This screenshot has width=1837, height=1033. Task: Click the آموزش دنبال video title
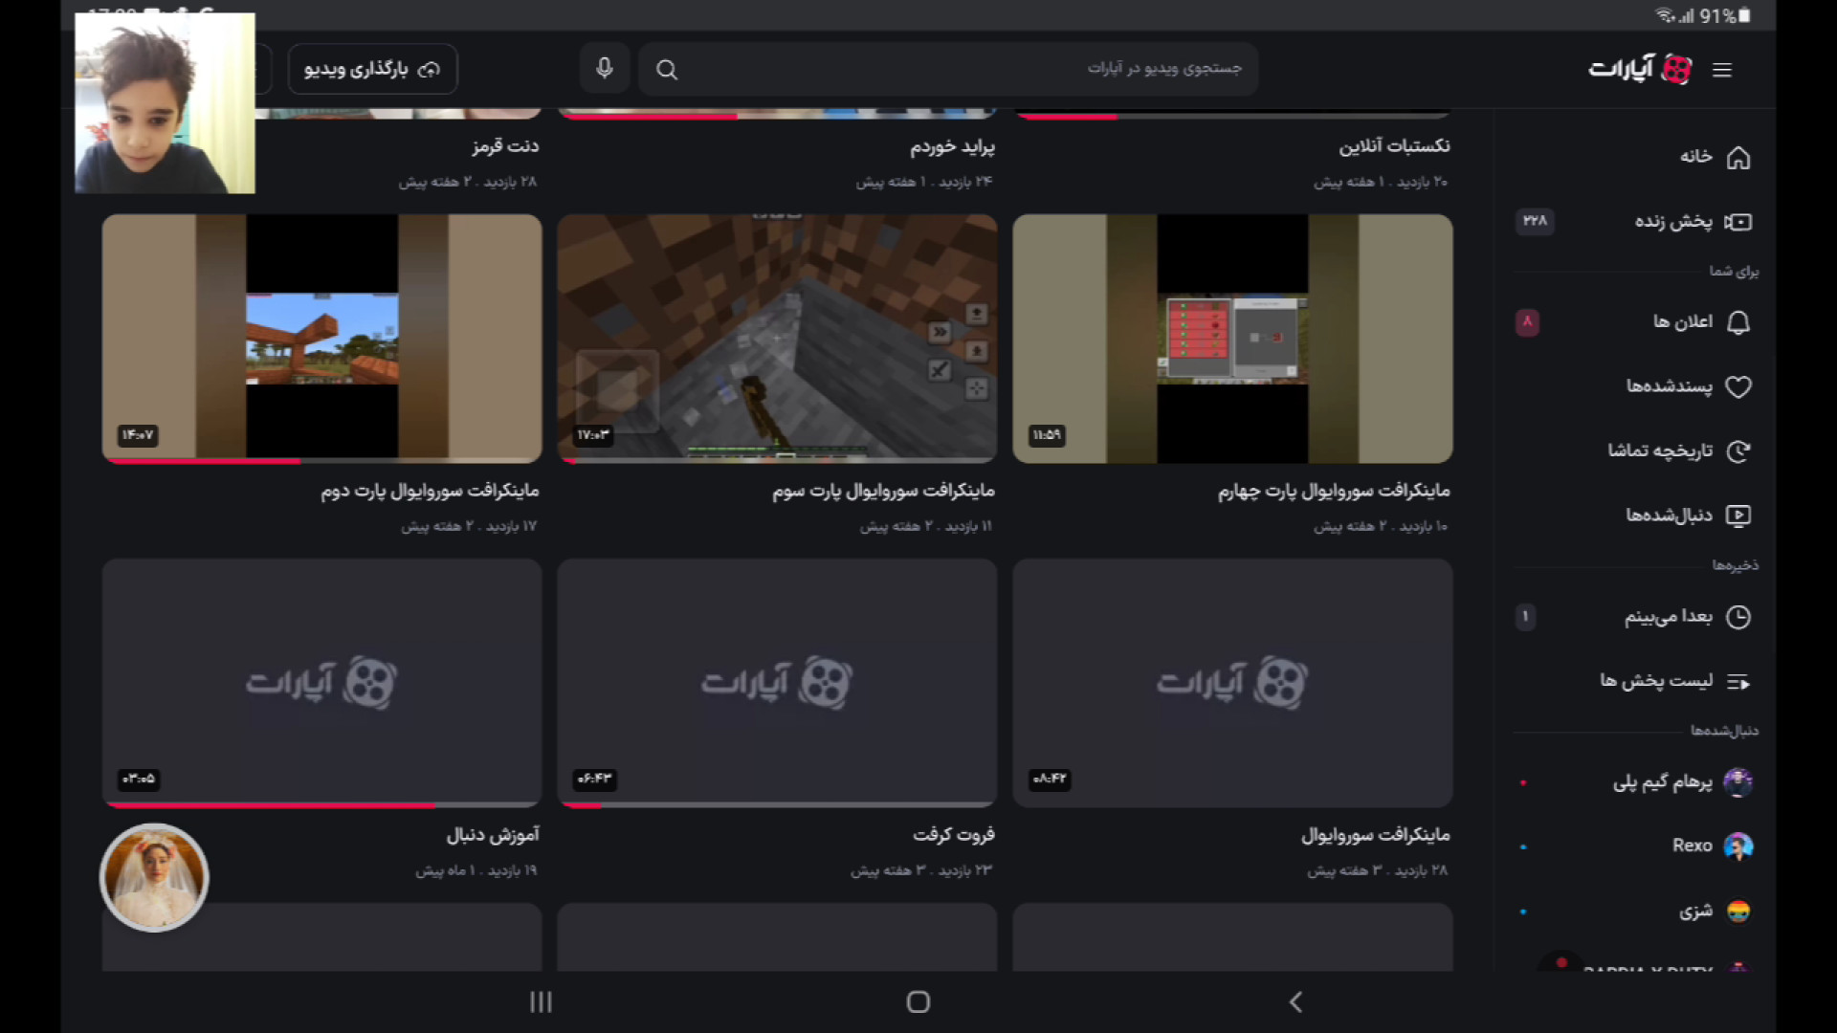(493, 835)
